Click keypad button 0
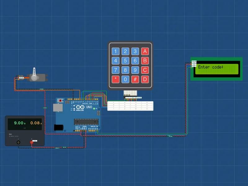This screenshot has height=186, width=248. (x=125, y=79)
